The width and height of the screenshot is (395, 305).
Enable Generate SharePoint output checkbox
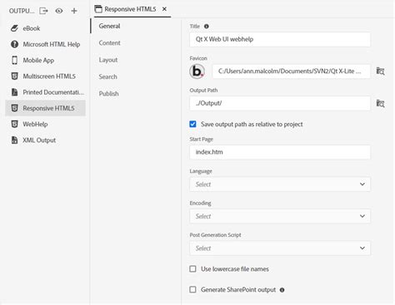192,290
